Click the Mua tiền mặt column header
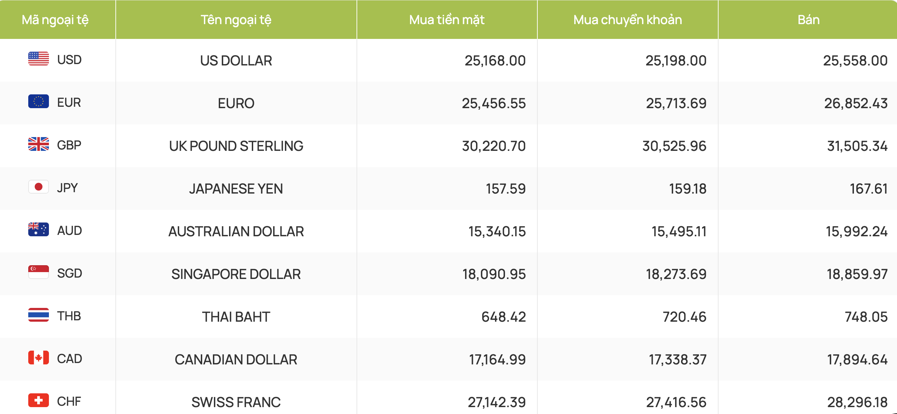 [x=447, y=20]
